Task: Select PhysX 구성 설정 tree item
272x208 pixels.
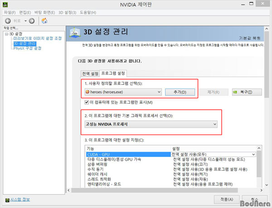Action: pyautogui.click(x=27, y=48)
